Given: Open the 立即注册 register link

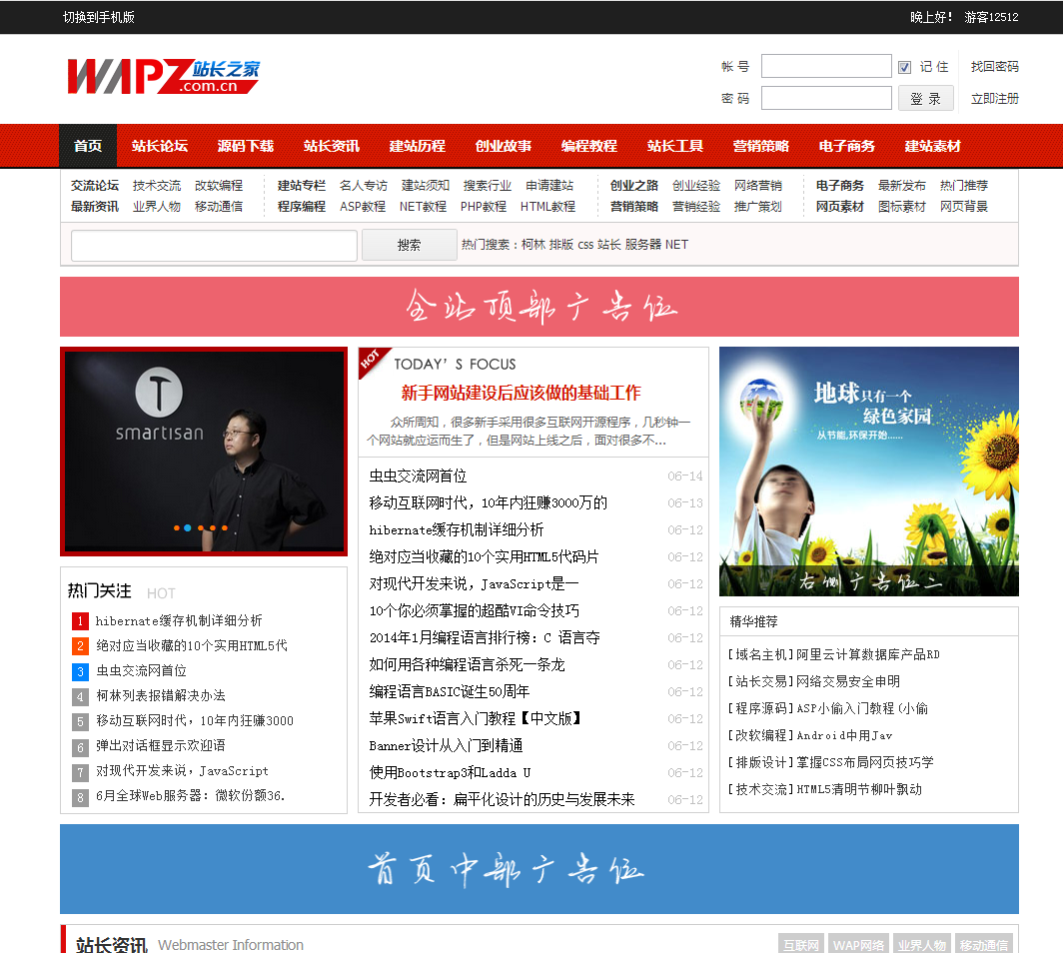Looking at the screenshot, I should [x=994, y=99].
